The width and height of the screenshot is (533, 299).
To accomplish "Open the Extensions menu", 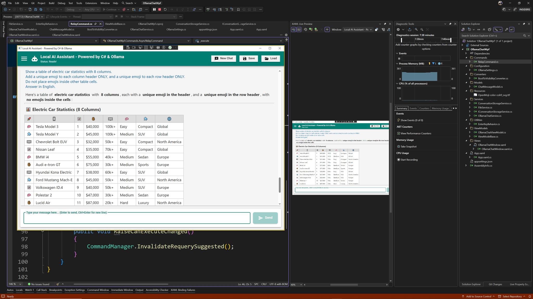I will point(91,3).
